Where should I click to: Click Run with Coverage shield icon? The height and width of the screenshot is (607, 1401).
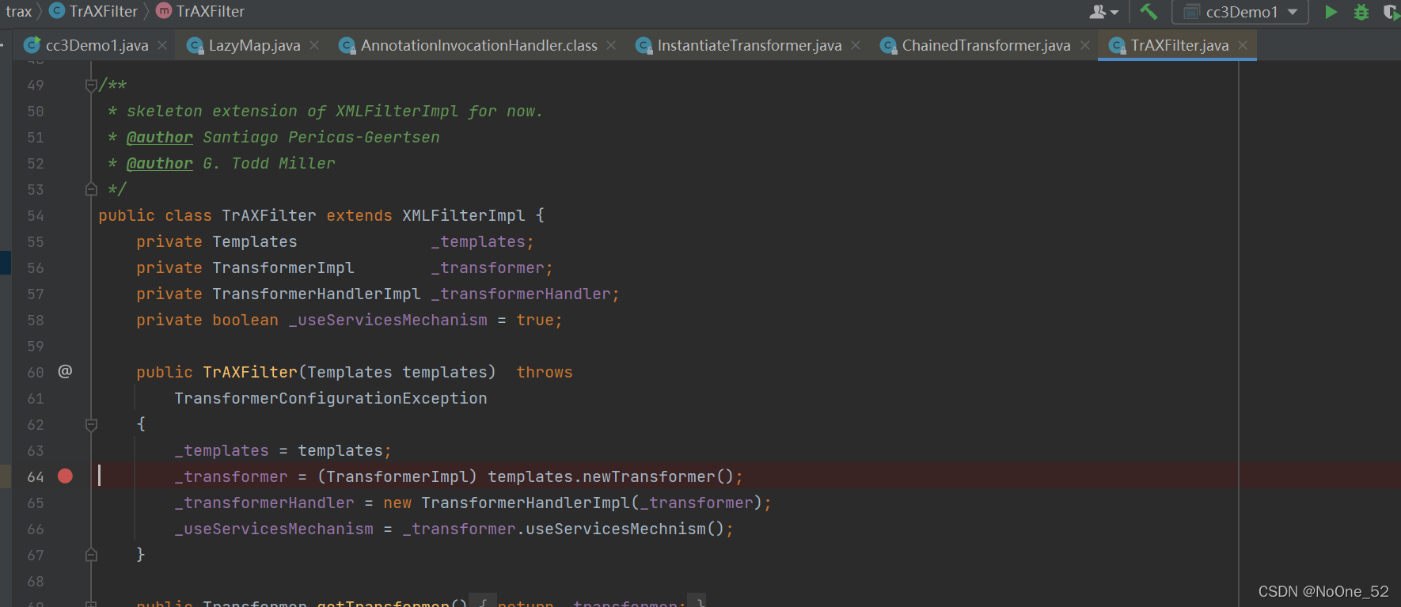pos(1391,12)
